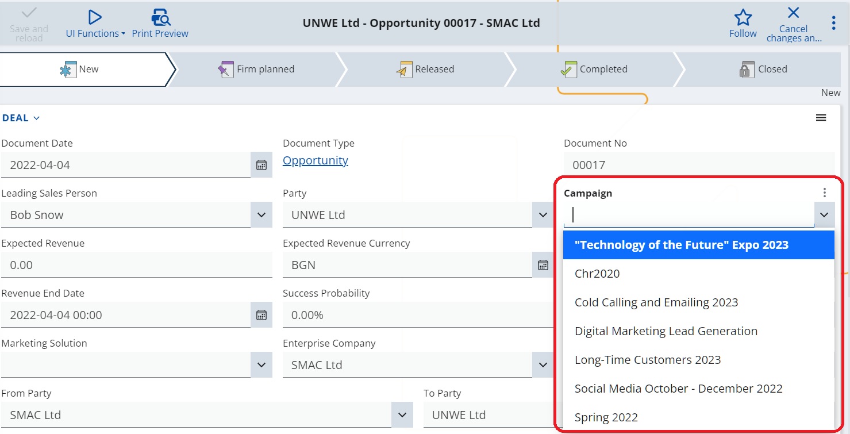The image size is (850, 434).
Task: Click the Campaign text input
Action: tap(689, 215)
